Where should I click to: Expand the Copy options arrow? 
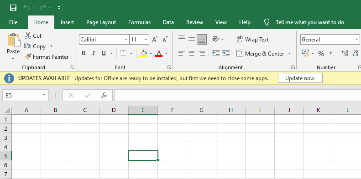[x=51, y=46]
